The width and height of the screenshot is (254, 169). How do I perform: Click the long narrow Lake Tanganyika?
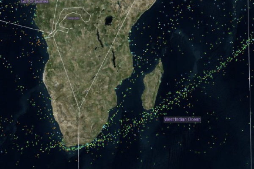tap(100, 37)
